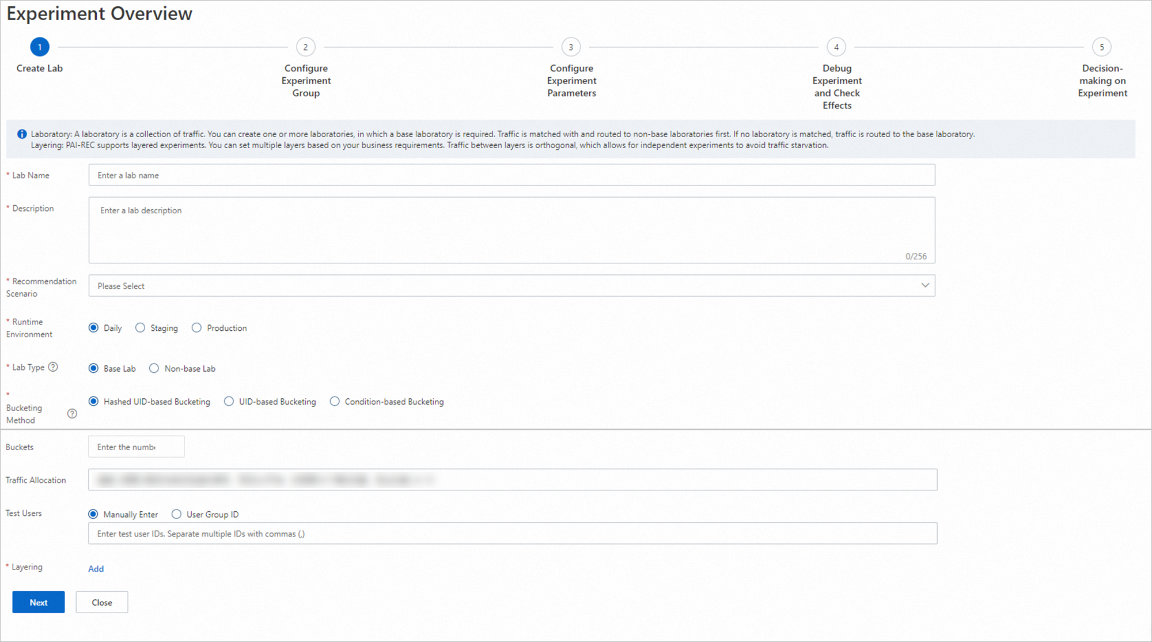The image size is (1152, 642).
Task: Open the Bucketing Method help tooltip icon
Action: click(72, 413)
